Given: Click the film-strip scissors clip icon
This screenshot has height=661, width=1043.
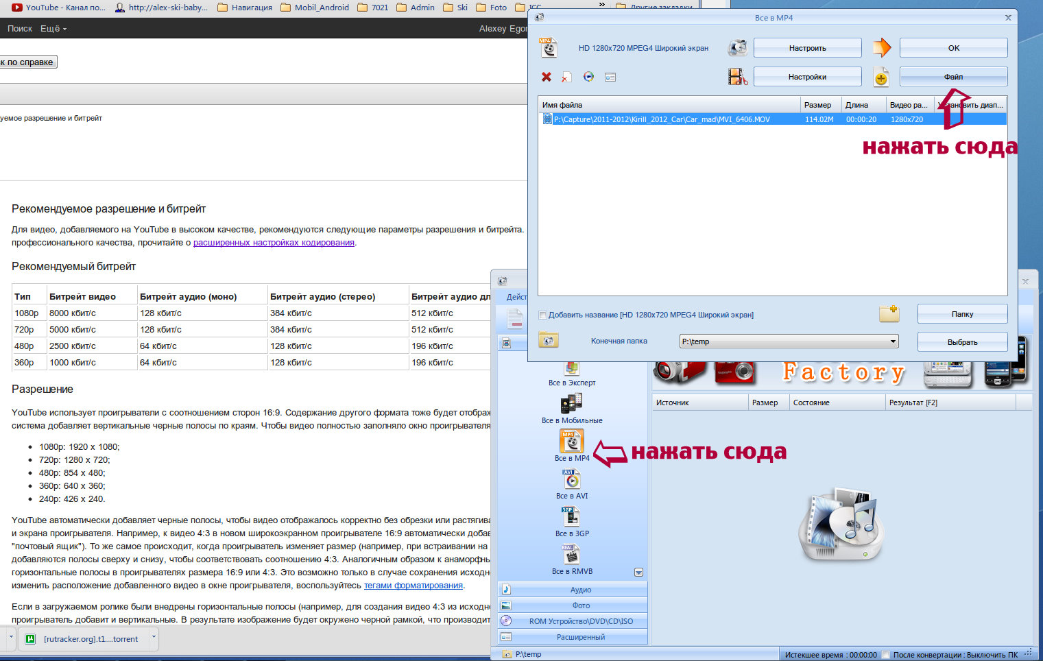Looking at the screenshot, I should pos(737,76).
